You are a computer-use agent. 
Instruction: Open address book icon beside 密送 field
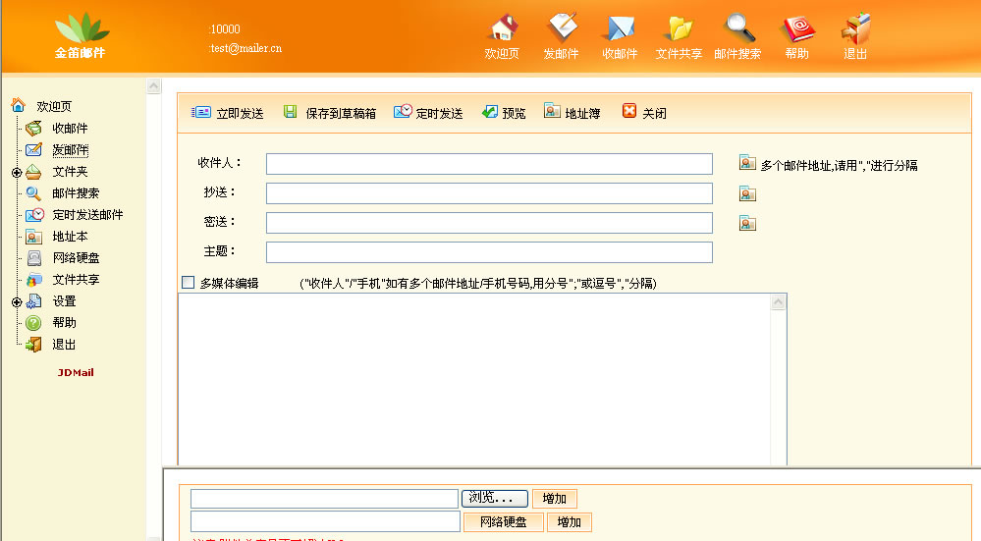click(747, 224)
